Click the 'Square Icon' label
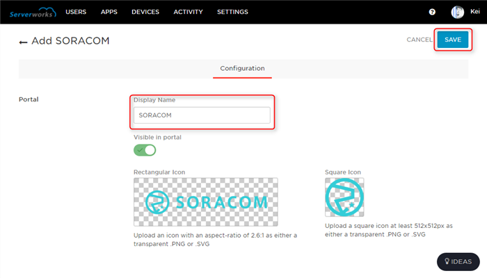487x278 pixels. click(x=343, y=172)
